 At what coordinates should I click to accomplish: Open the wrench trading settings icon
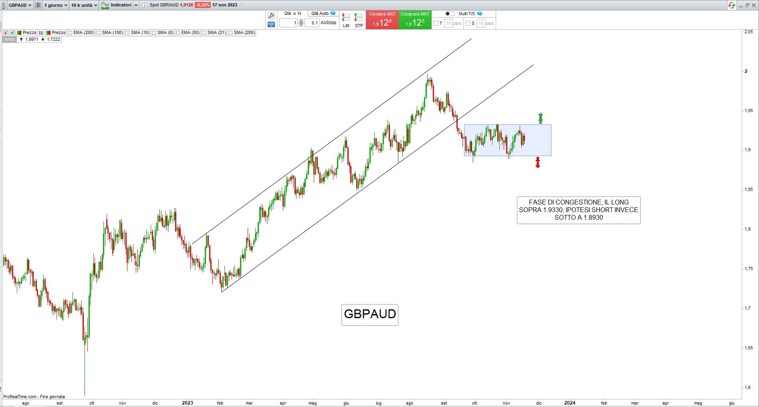271,16
